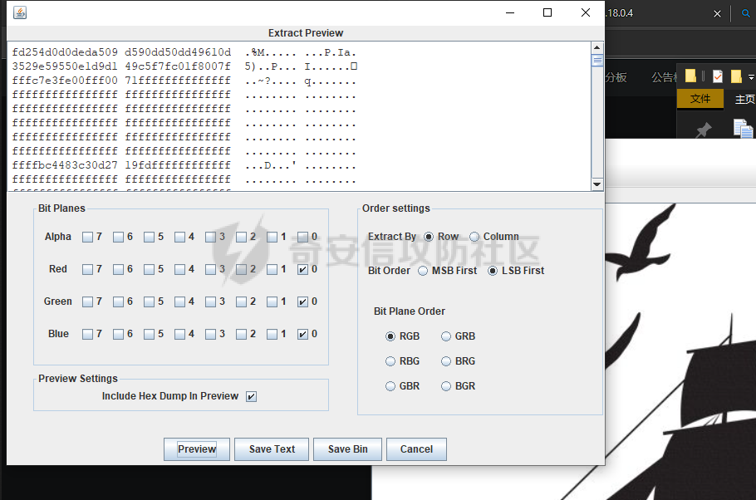Screen dimensions: 756x500
Task: Enable Alpha bit plane 0 checkbox
Action: [302, 237]
